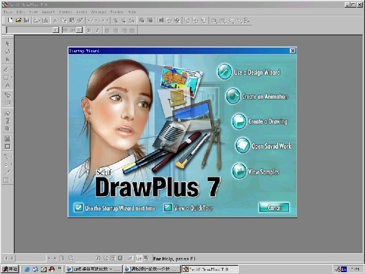Click the round Create an Animation icon

coord(233,96)
